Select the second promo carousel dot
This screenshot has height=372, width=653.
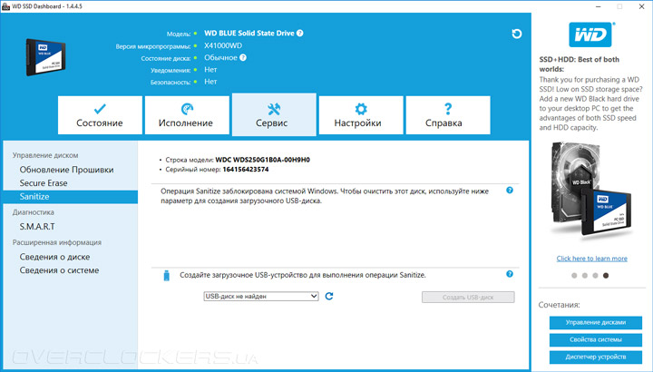(585, 275)
